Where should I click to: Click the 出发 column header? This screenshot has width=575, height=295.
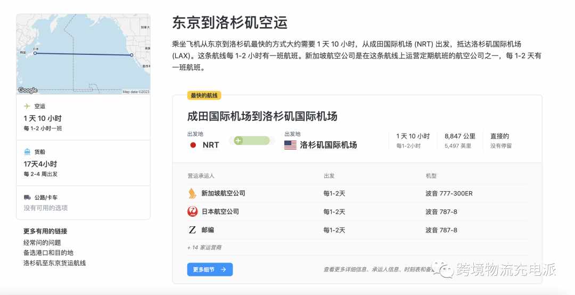(x=329, y=176)
